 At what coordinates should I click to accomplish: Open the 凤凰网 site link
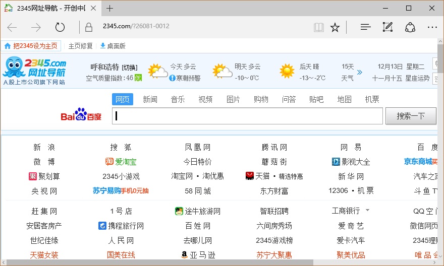(x=198, y=147)
